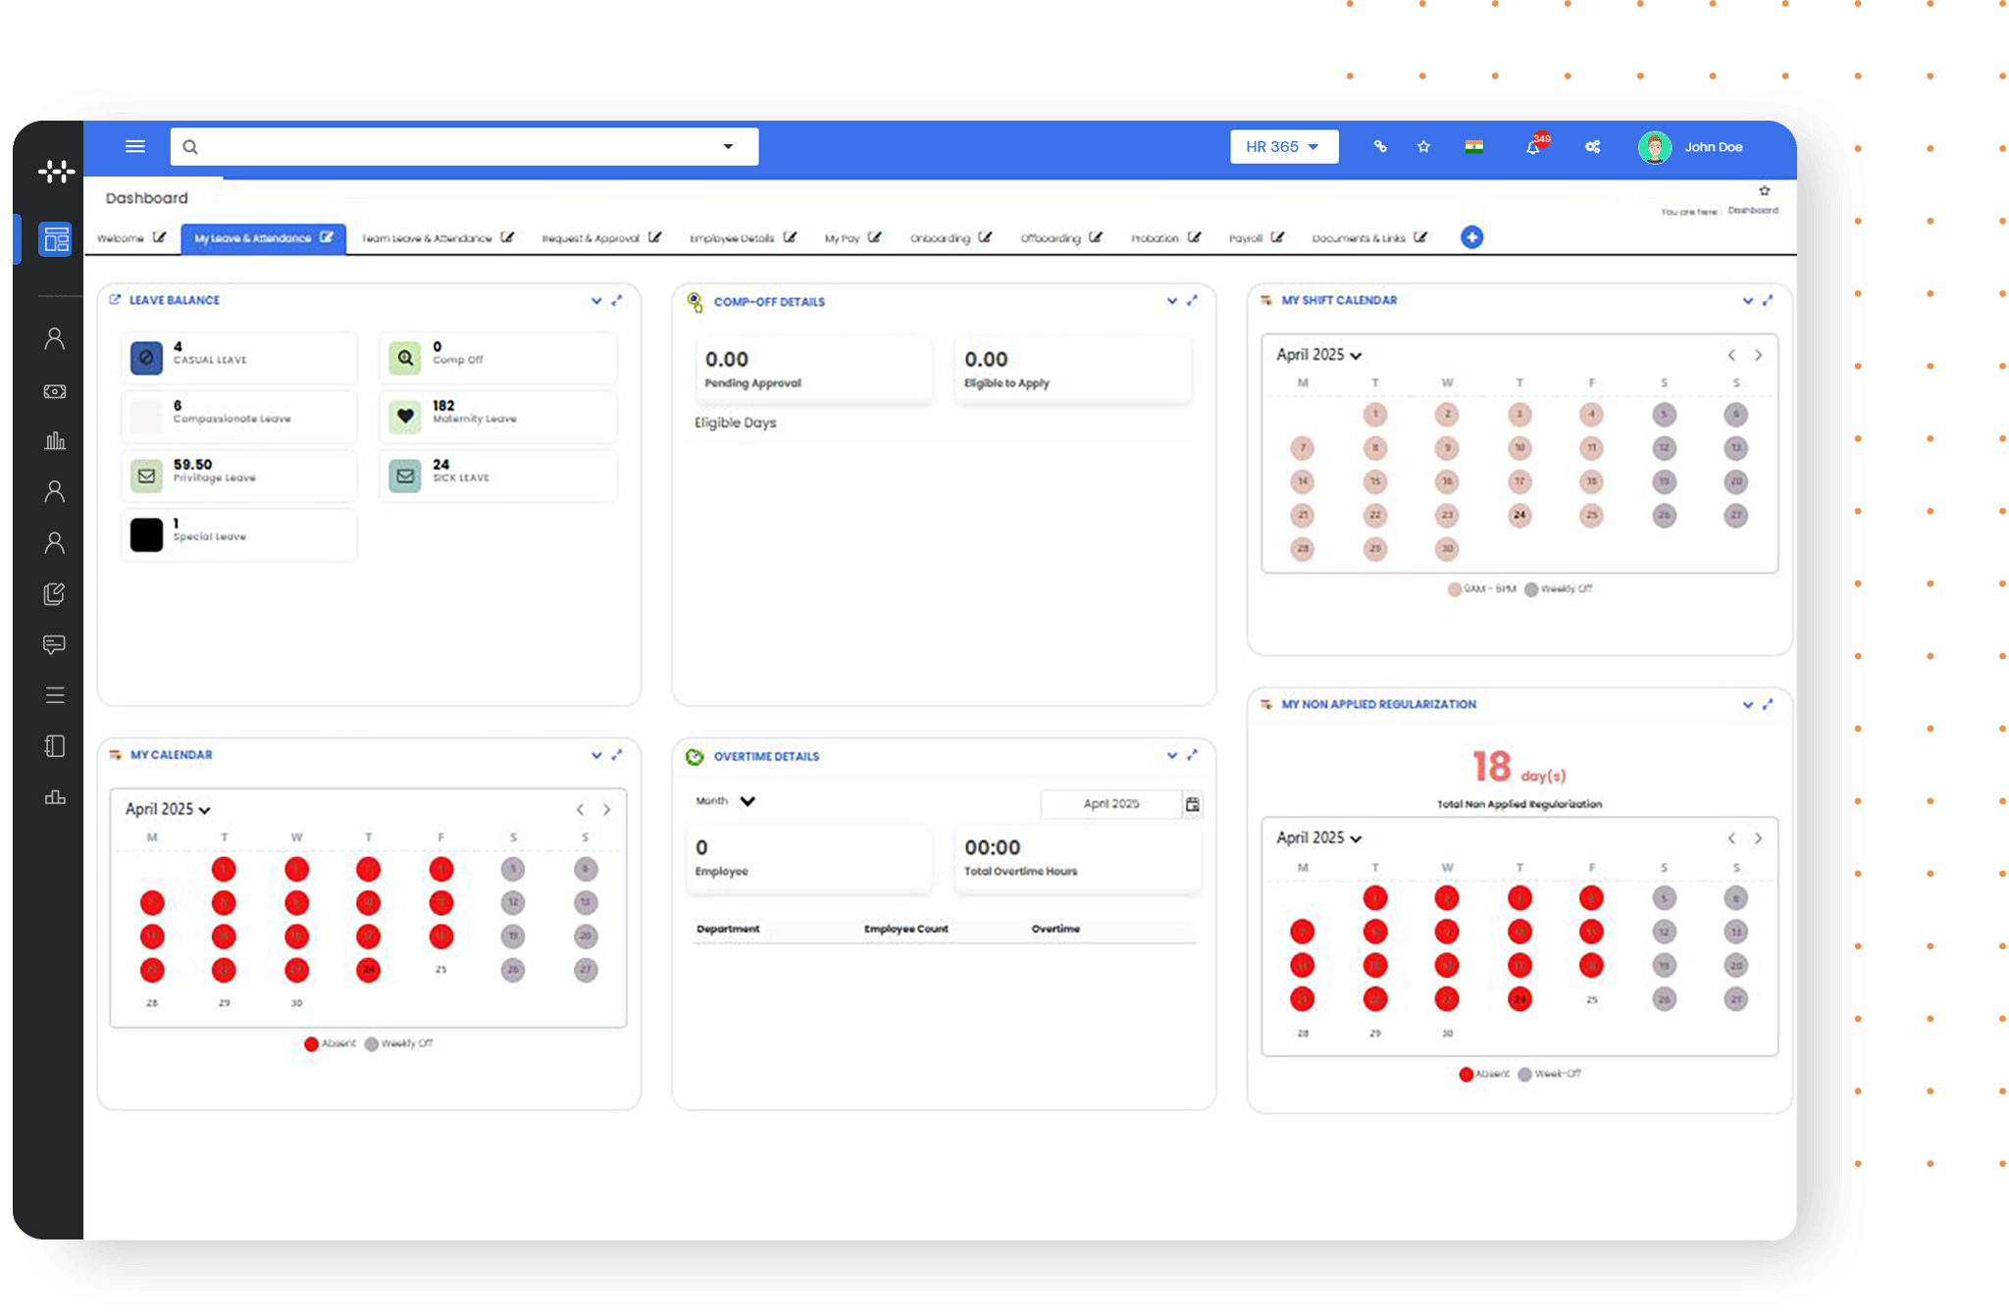The image size is (2009, 1316).
Task: Go to next month in My Calendar
Action: coord(607,809)
